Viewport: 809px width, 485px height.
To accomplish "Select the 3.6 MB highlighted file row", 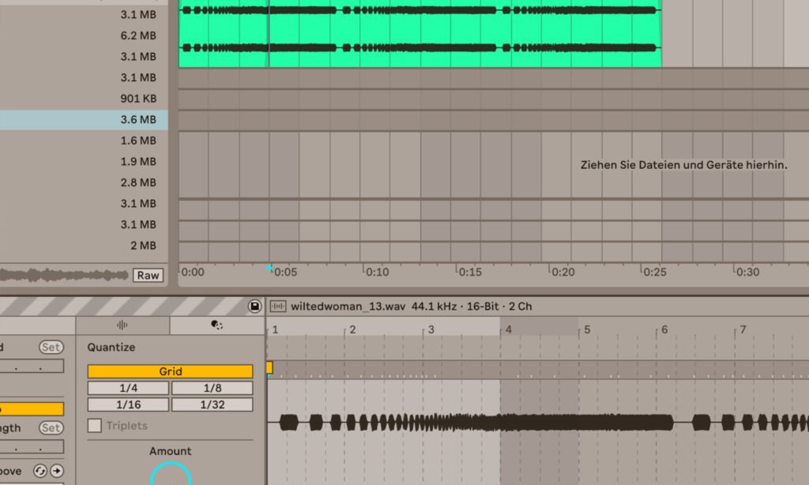I will (x=84, y=120).
